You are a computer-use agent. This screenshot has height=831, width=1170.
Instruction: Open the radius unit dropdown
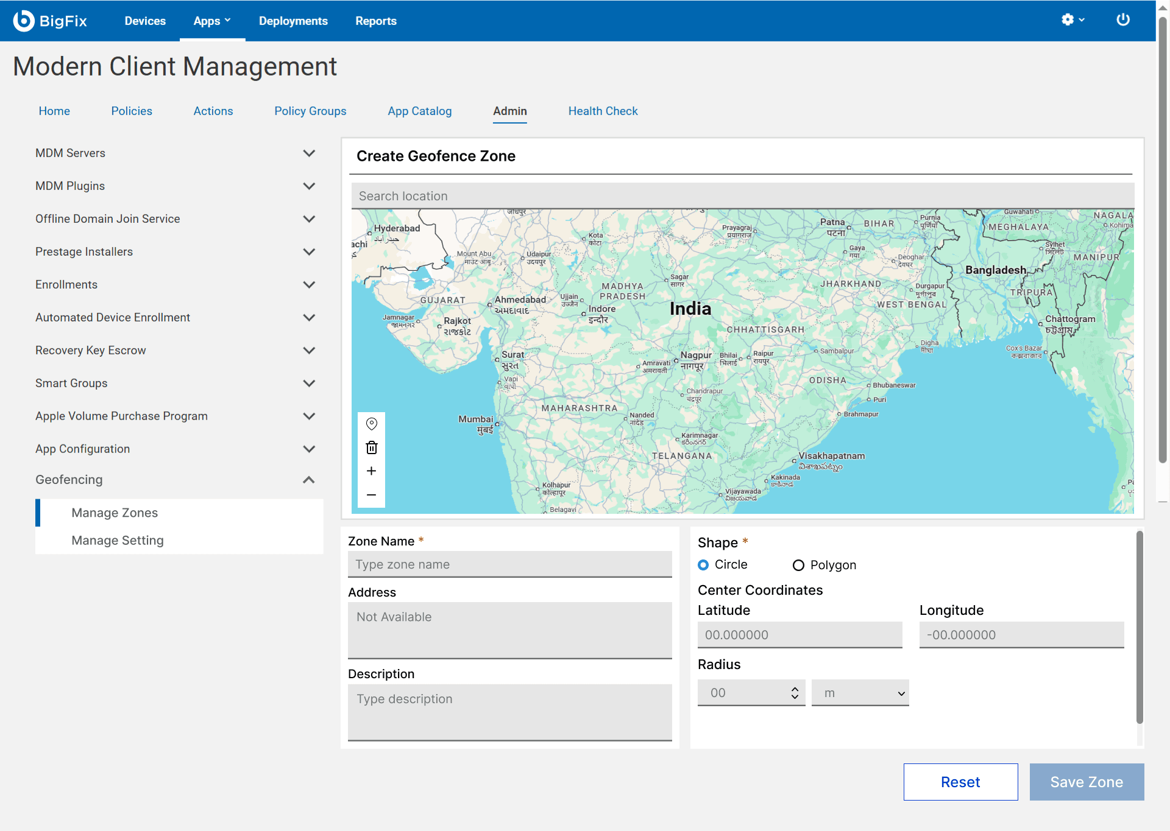860,693
